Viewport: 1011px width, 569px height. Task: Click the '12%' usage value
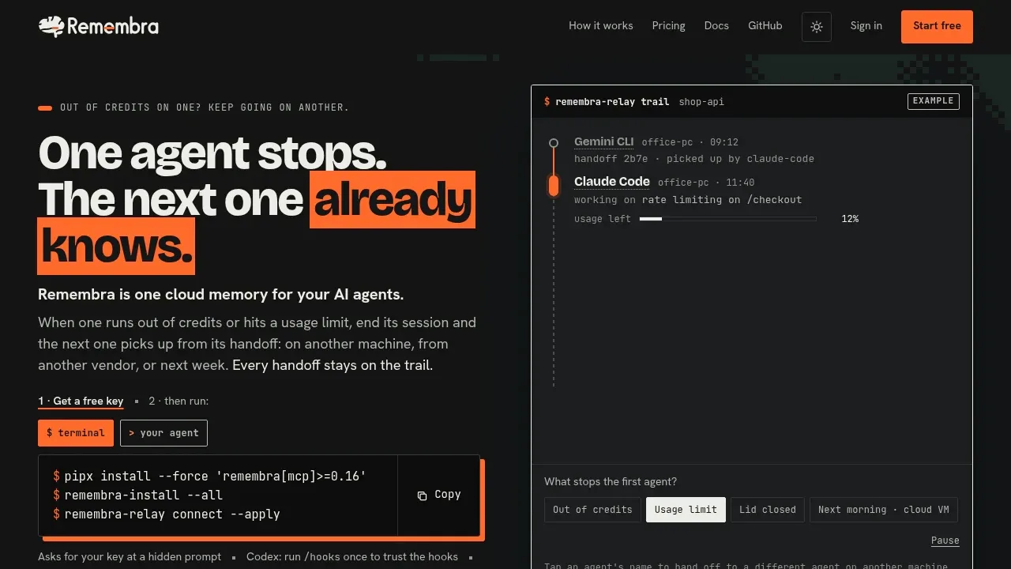[850, 219]
